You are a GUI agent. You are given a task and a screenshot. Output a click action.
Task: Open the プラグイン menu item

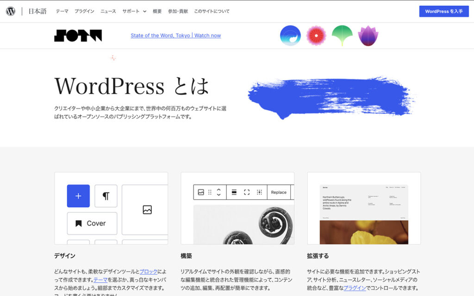84,11
